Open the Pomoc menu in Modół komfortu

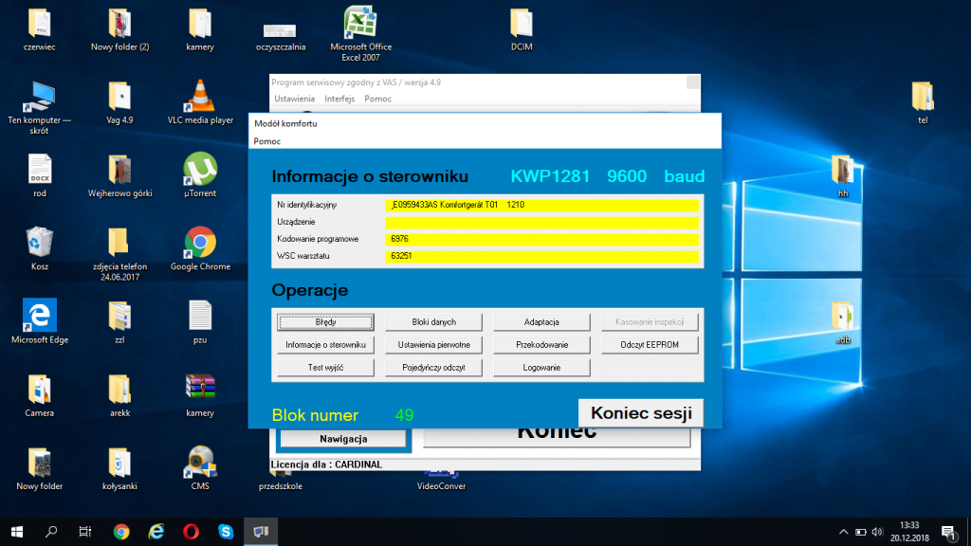[x=266, y=141]
